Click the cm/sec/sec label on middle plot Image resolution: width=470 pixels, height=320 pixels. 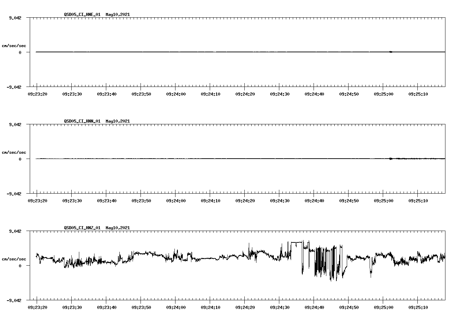coord(14,152)
